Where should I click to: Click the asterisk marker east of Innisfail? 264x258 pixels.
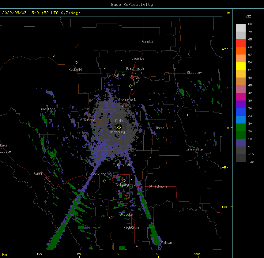(154, 93)
